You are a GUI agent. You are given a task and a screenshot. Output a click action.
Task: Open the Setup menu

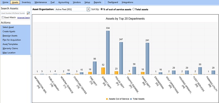click(87, 2)
